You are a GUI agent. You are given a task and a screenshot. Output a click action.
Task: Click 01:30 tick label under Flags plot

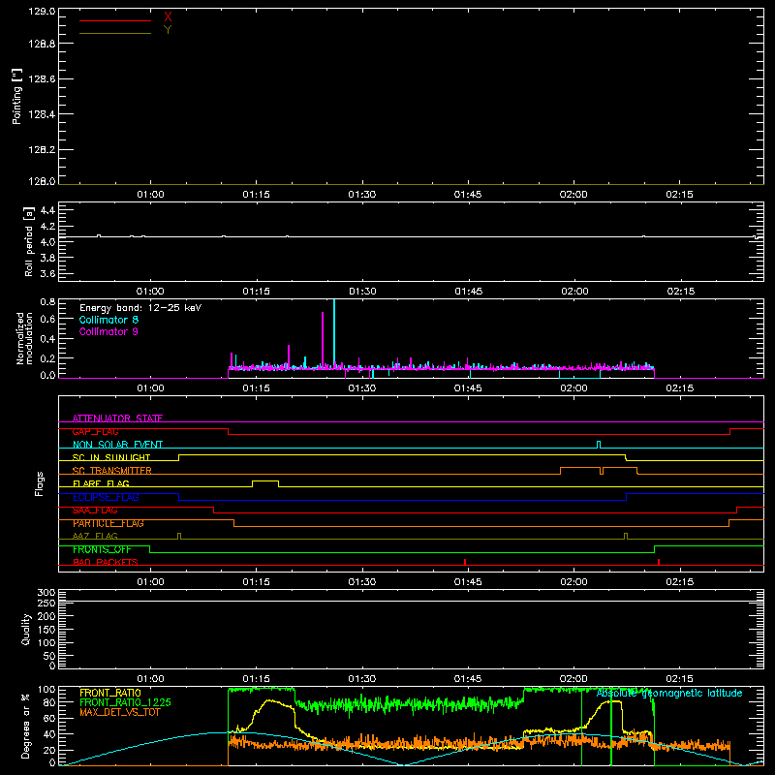[361, 582]
